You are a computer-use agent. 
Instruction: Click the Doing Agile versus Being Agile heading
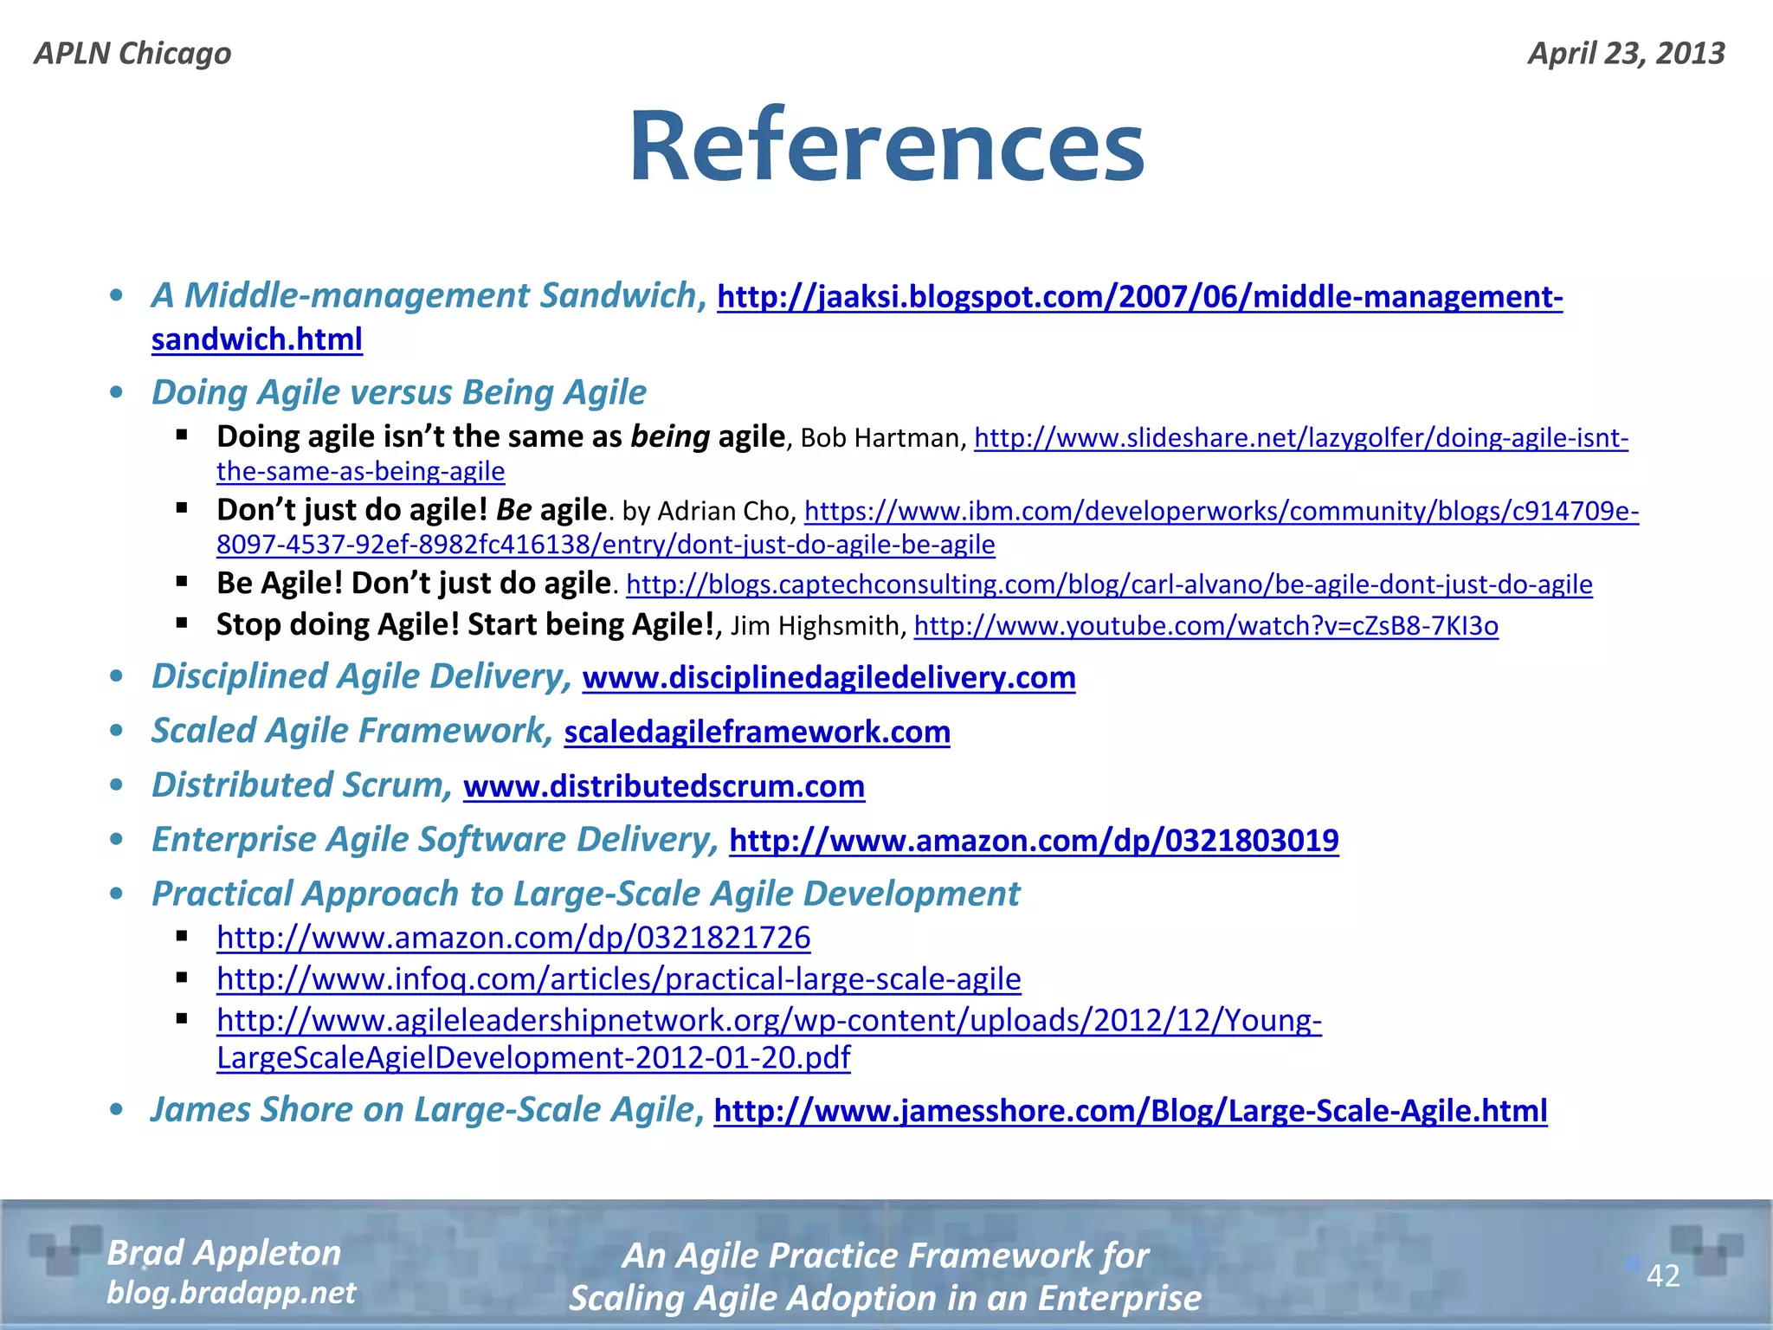tap(398, 392)
